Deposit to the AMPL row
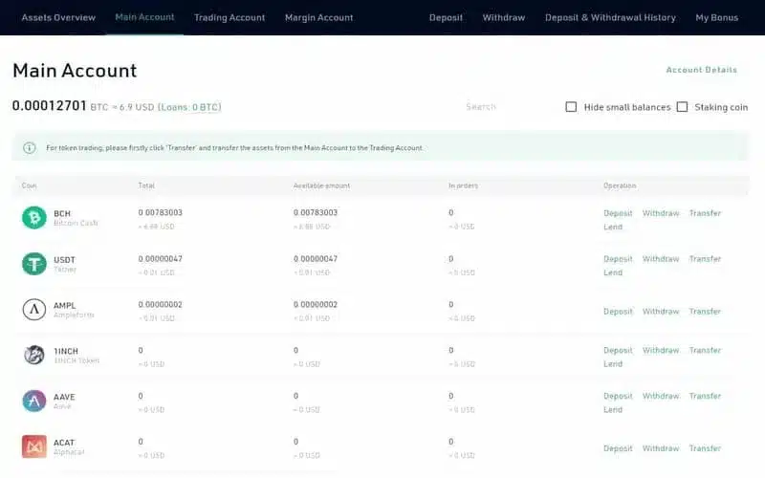 [618, 312]
